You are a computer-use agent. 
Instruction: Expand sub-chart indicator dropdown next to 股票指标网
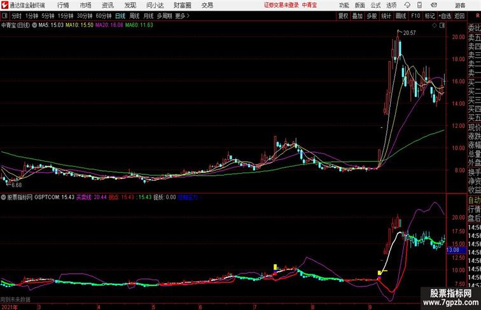[x=3, y=197]
